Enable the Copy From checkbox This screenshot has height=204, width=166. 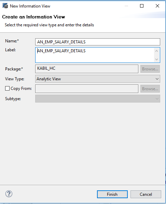point(7,89)
